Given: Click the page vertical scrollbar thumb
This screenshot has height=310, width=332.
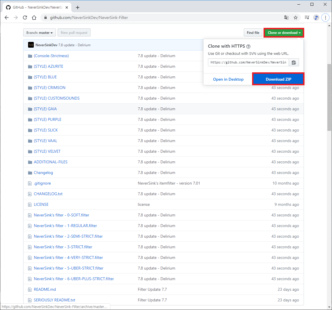Looking at the screenshot, I should [329, 97].
